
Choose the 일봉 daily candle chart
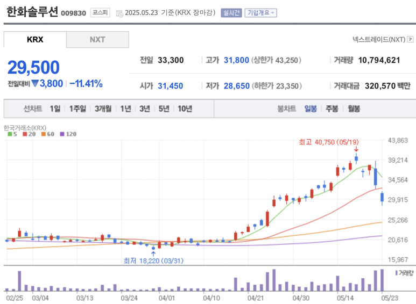(x=311, y=108)
